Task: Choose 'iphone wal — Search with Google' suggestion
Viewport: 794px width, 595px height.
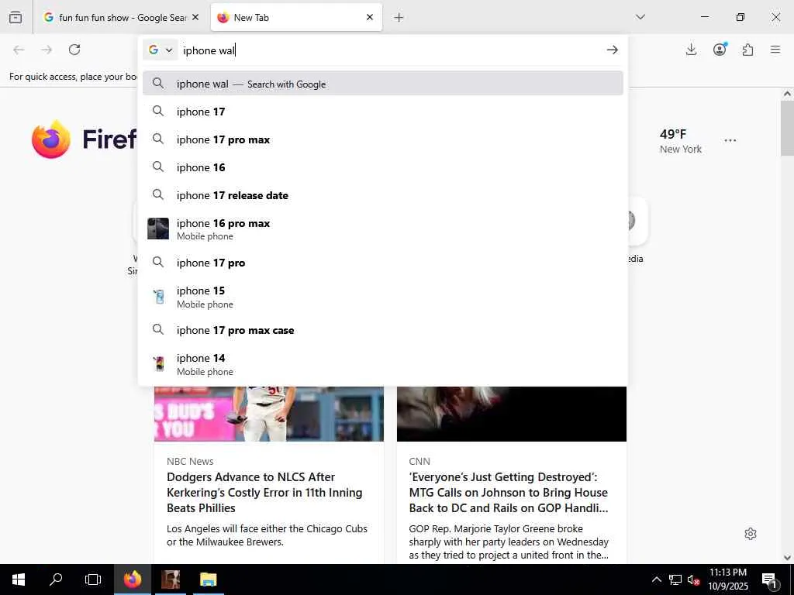Action: click(x=383, y=84)
